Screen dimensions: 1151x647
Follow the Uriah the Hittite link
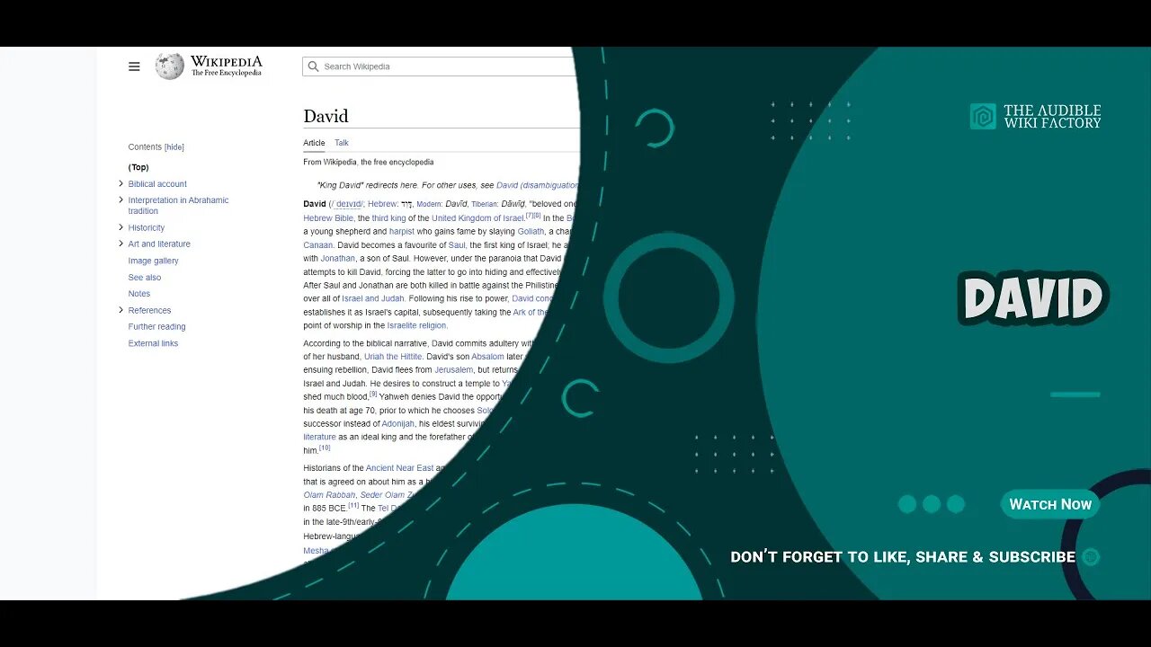(393, 357)
